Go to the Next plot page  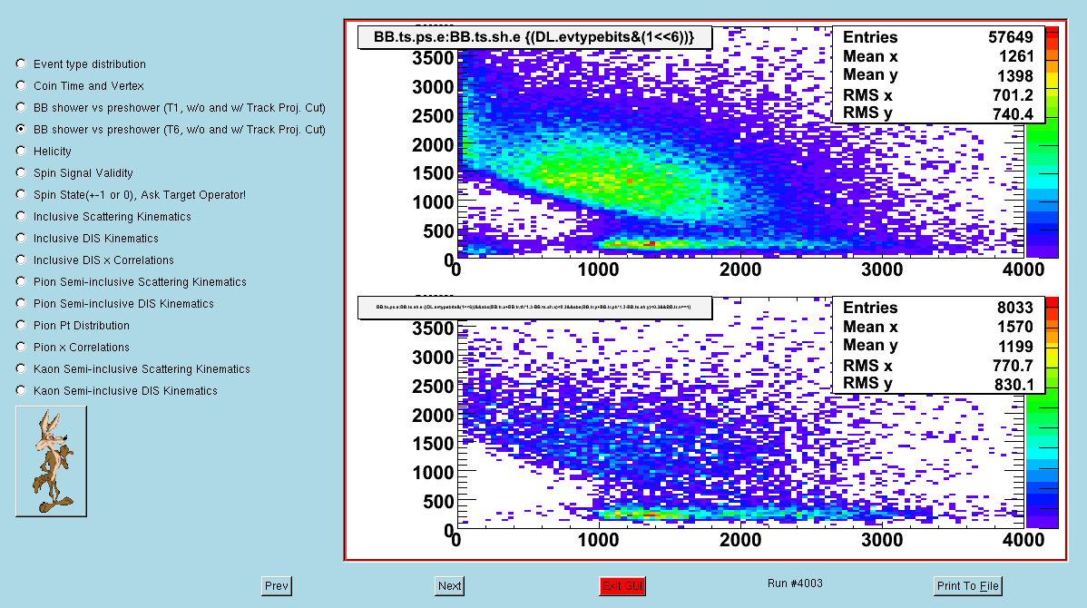pos(449,586)
